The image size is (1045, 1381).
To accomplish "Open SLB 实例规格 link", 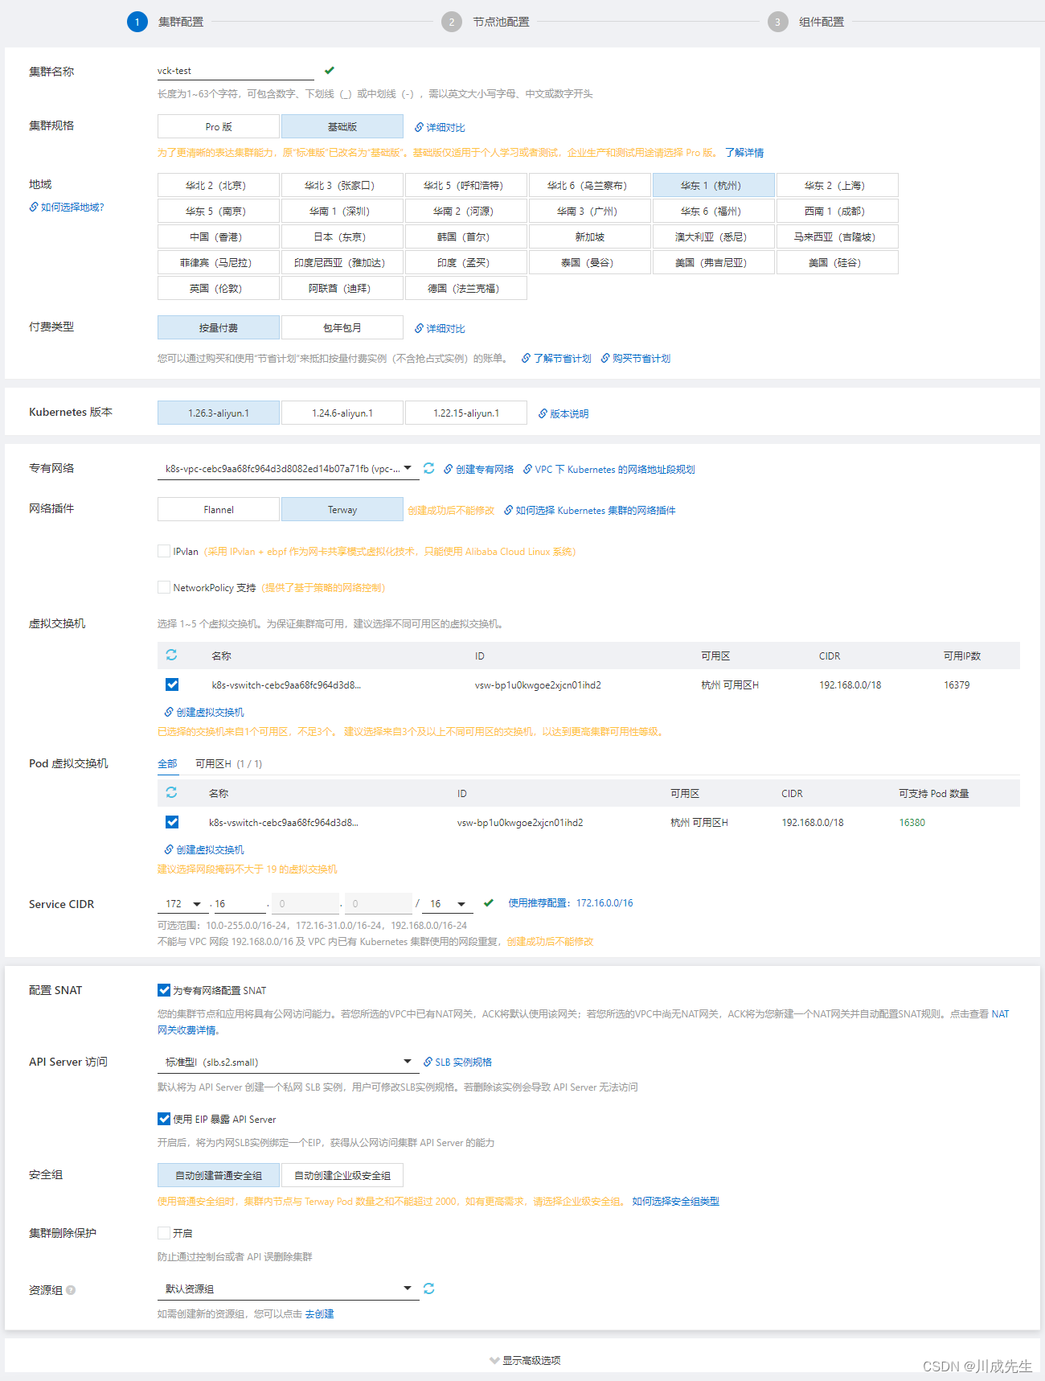I will click(x=457, y=1062).
